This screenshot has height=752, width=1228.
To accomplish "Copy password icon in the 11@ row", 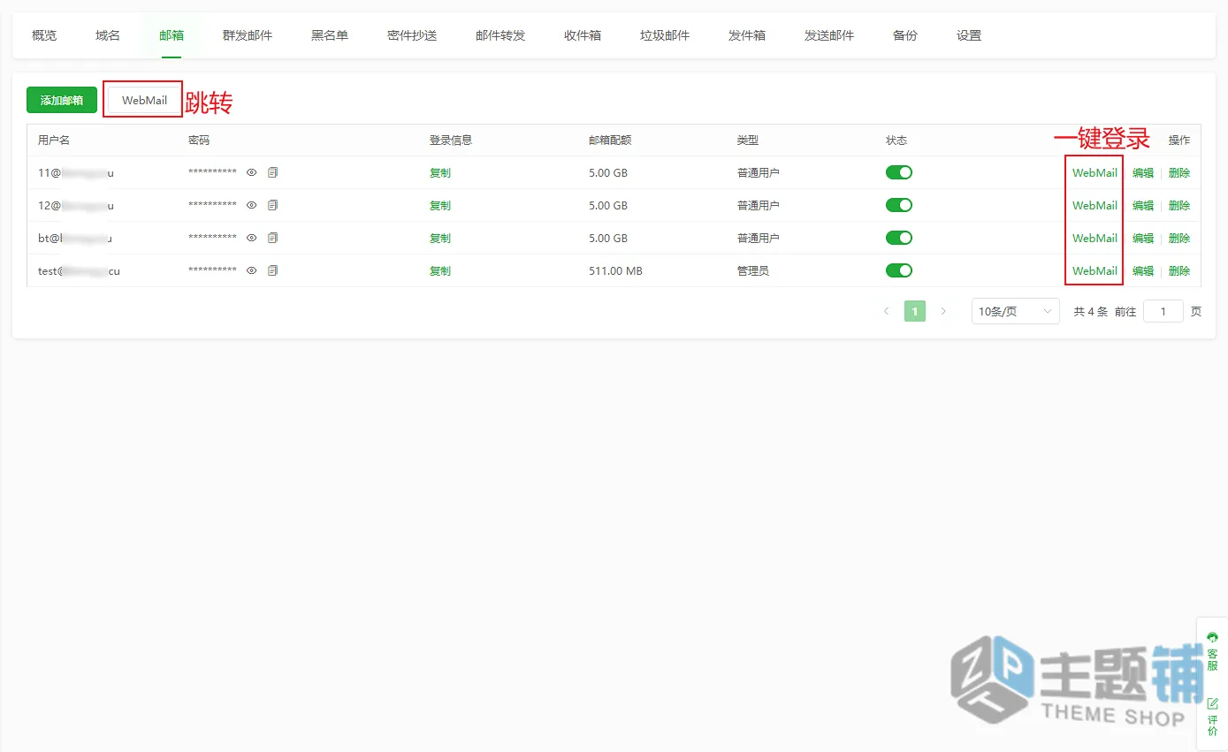I will click(272, 173).
